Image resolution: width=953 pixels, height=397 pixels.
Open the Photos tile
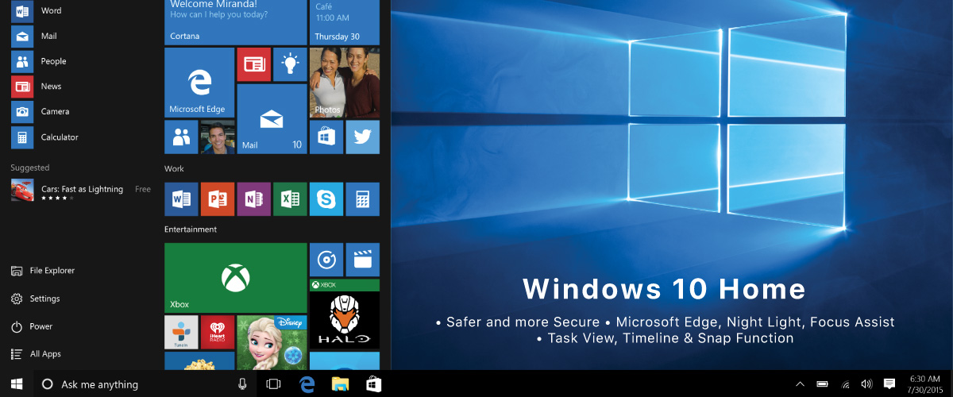click(x=345, y=83)
